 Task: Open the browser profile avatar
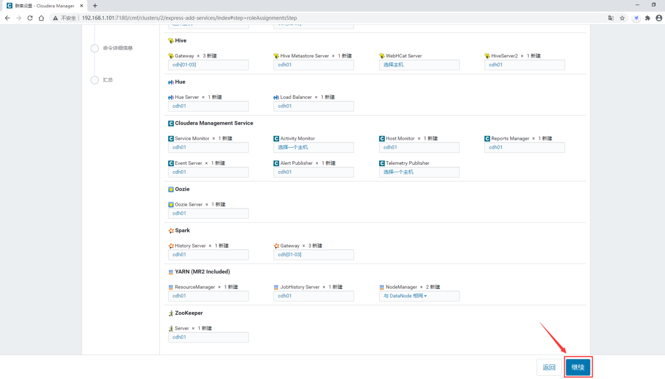point(659,18)
